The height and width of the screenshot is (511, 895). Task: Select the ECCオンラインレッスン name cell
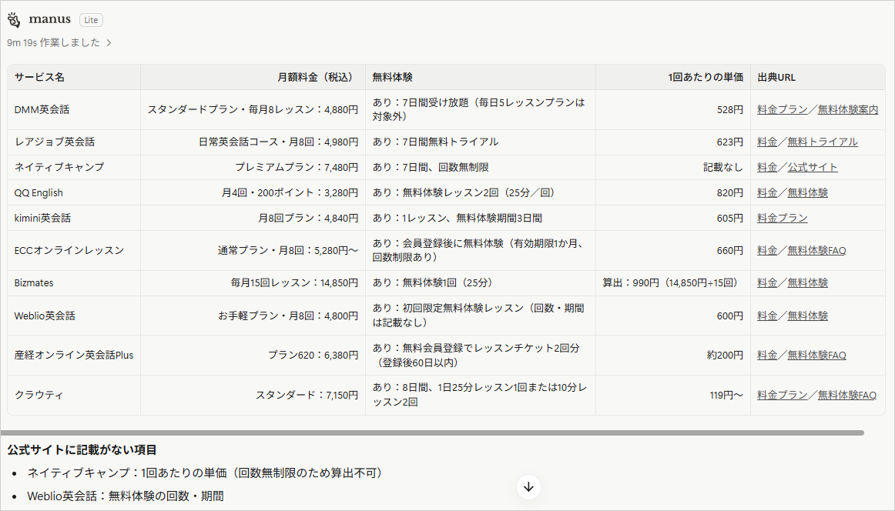click(74, 250)
